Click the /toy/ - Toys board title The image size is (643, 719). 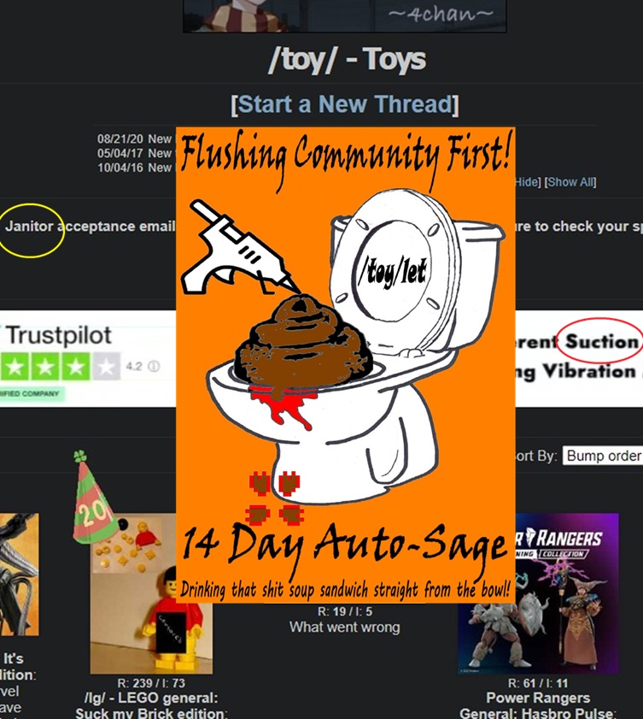point(347,60)
